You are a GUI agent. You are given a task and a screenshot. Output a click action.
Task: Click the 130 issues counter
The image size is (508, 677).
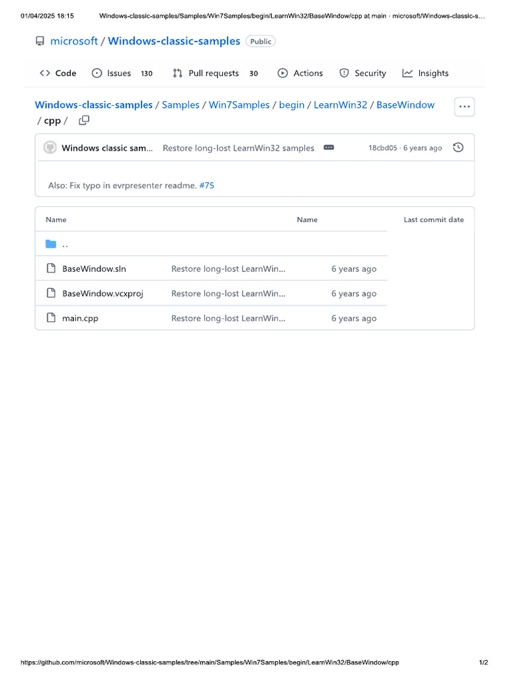146,73
